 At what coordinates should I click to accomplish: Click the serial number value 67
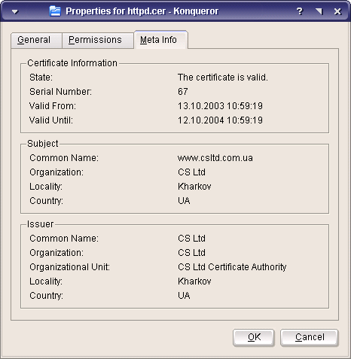[183, 92]
